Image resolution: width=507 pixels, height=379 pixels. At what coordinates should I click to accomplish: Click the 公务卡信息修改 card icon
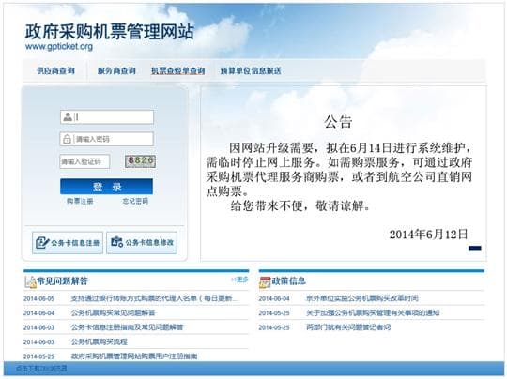tap(116, 242)
